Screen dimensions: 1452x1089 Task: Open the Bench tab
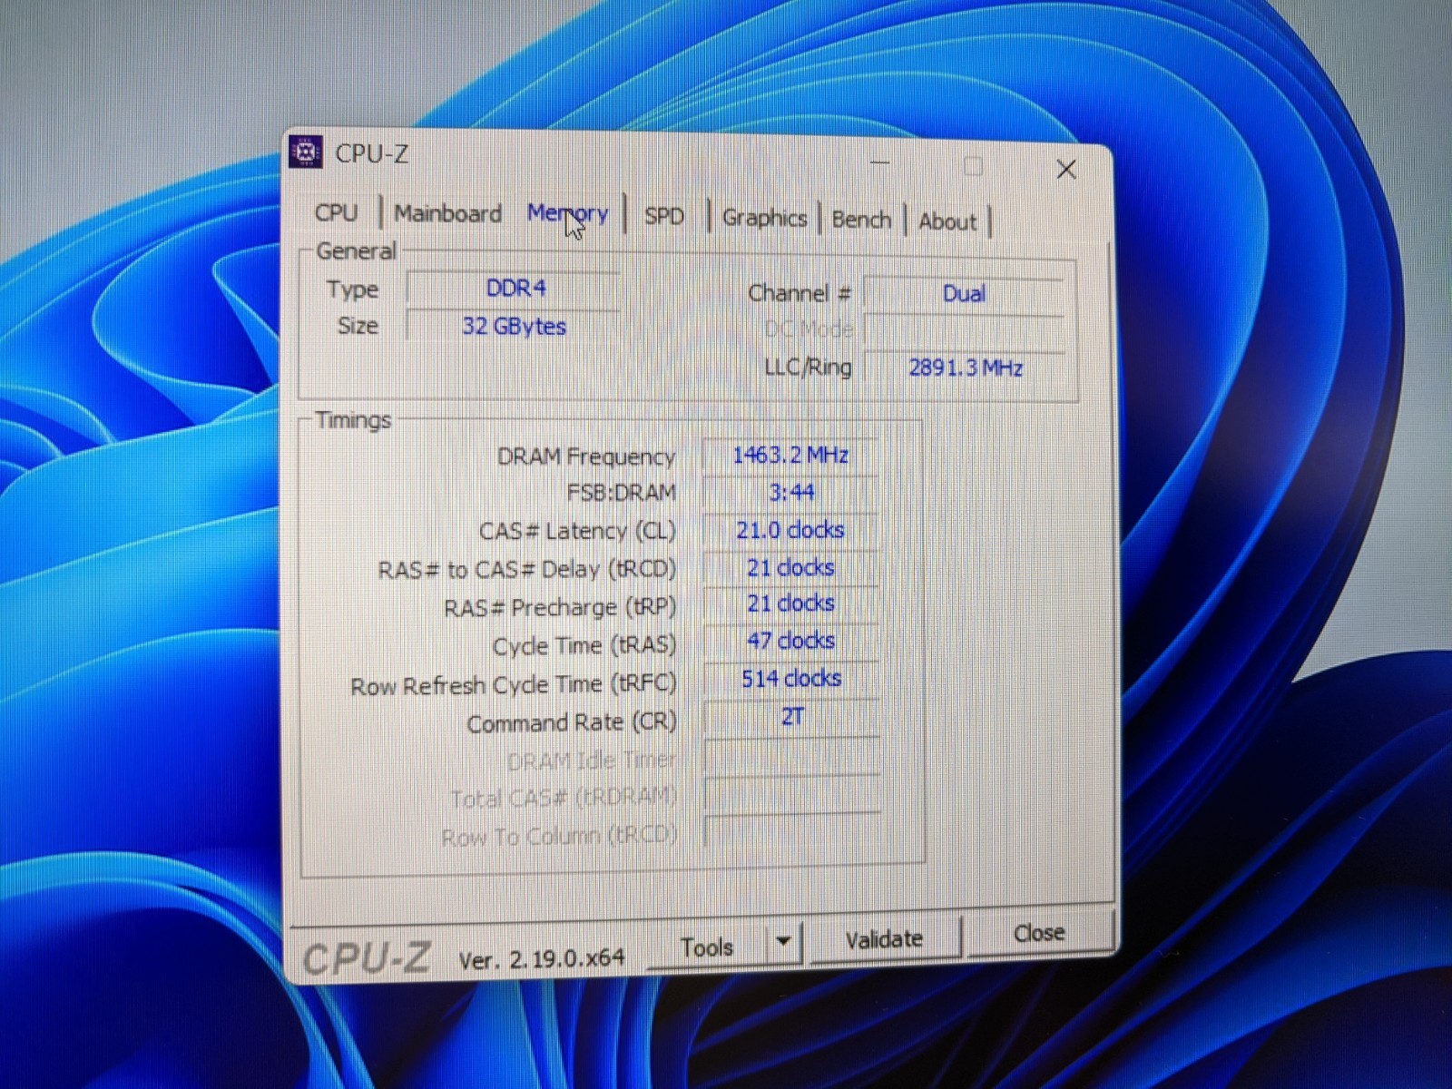pyautogui.click(x=861, y=220)
